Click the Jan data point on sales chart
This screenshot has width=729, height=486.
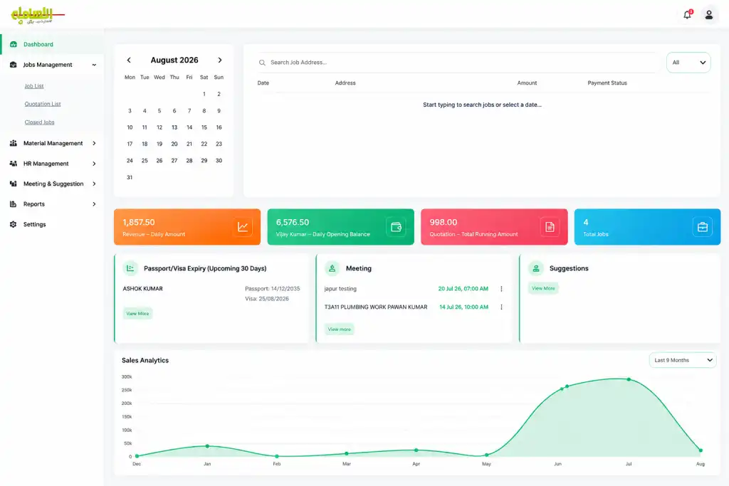pyautogui.click(x=207, y=446)
